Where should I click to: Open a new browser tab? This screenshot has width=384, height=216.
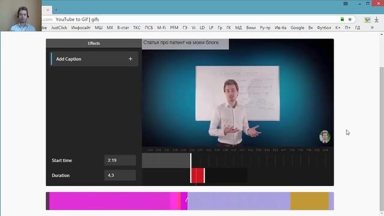(56, 10)
